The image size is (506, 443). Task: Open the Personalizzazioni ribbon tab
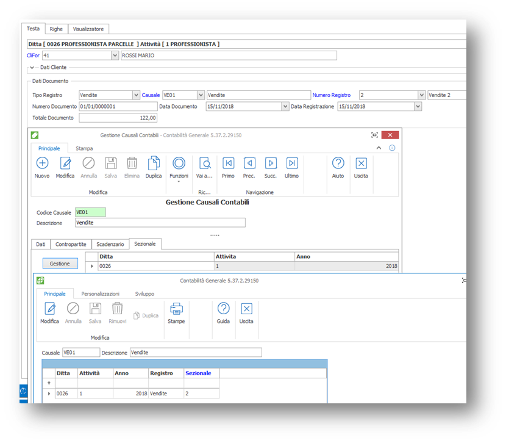(x=101, y=294)
